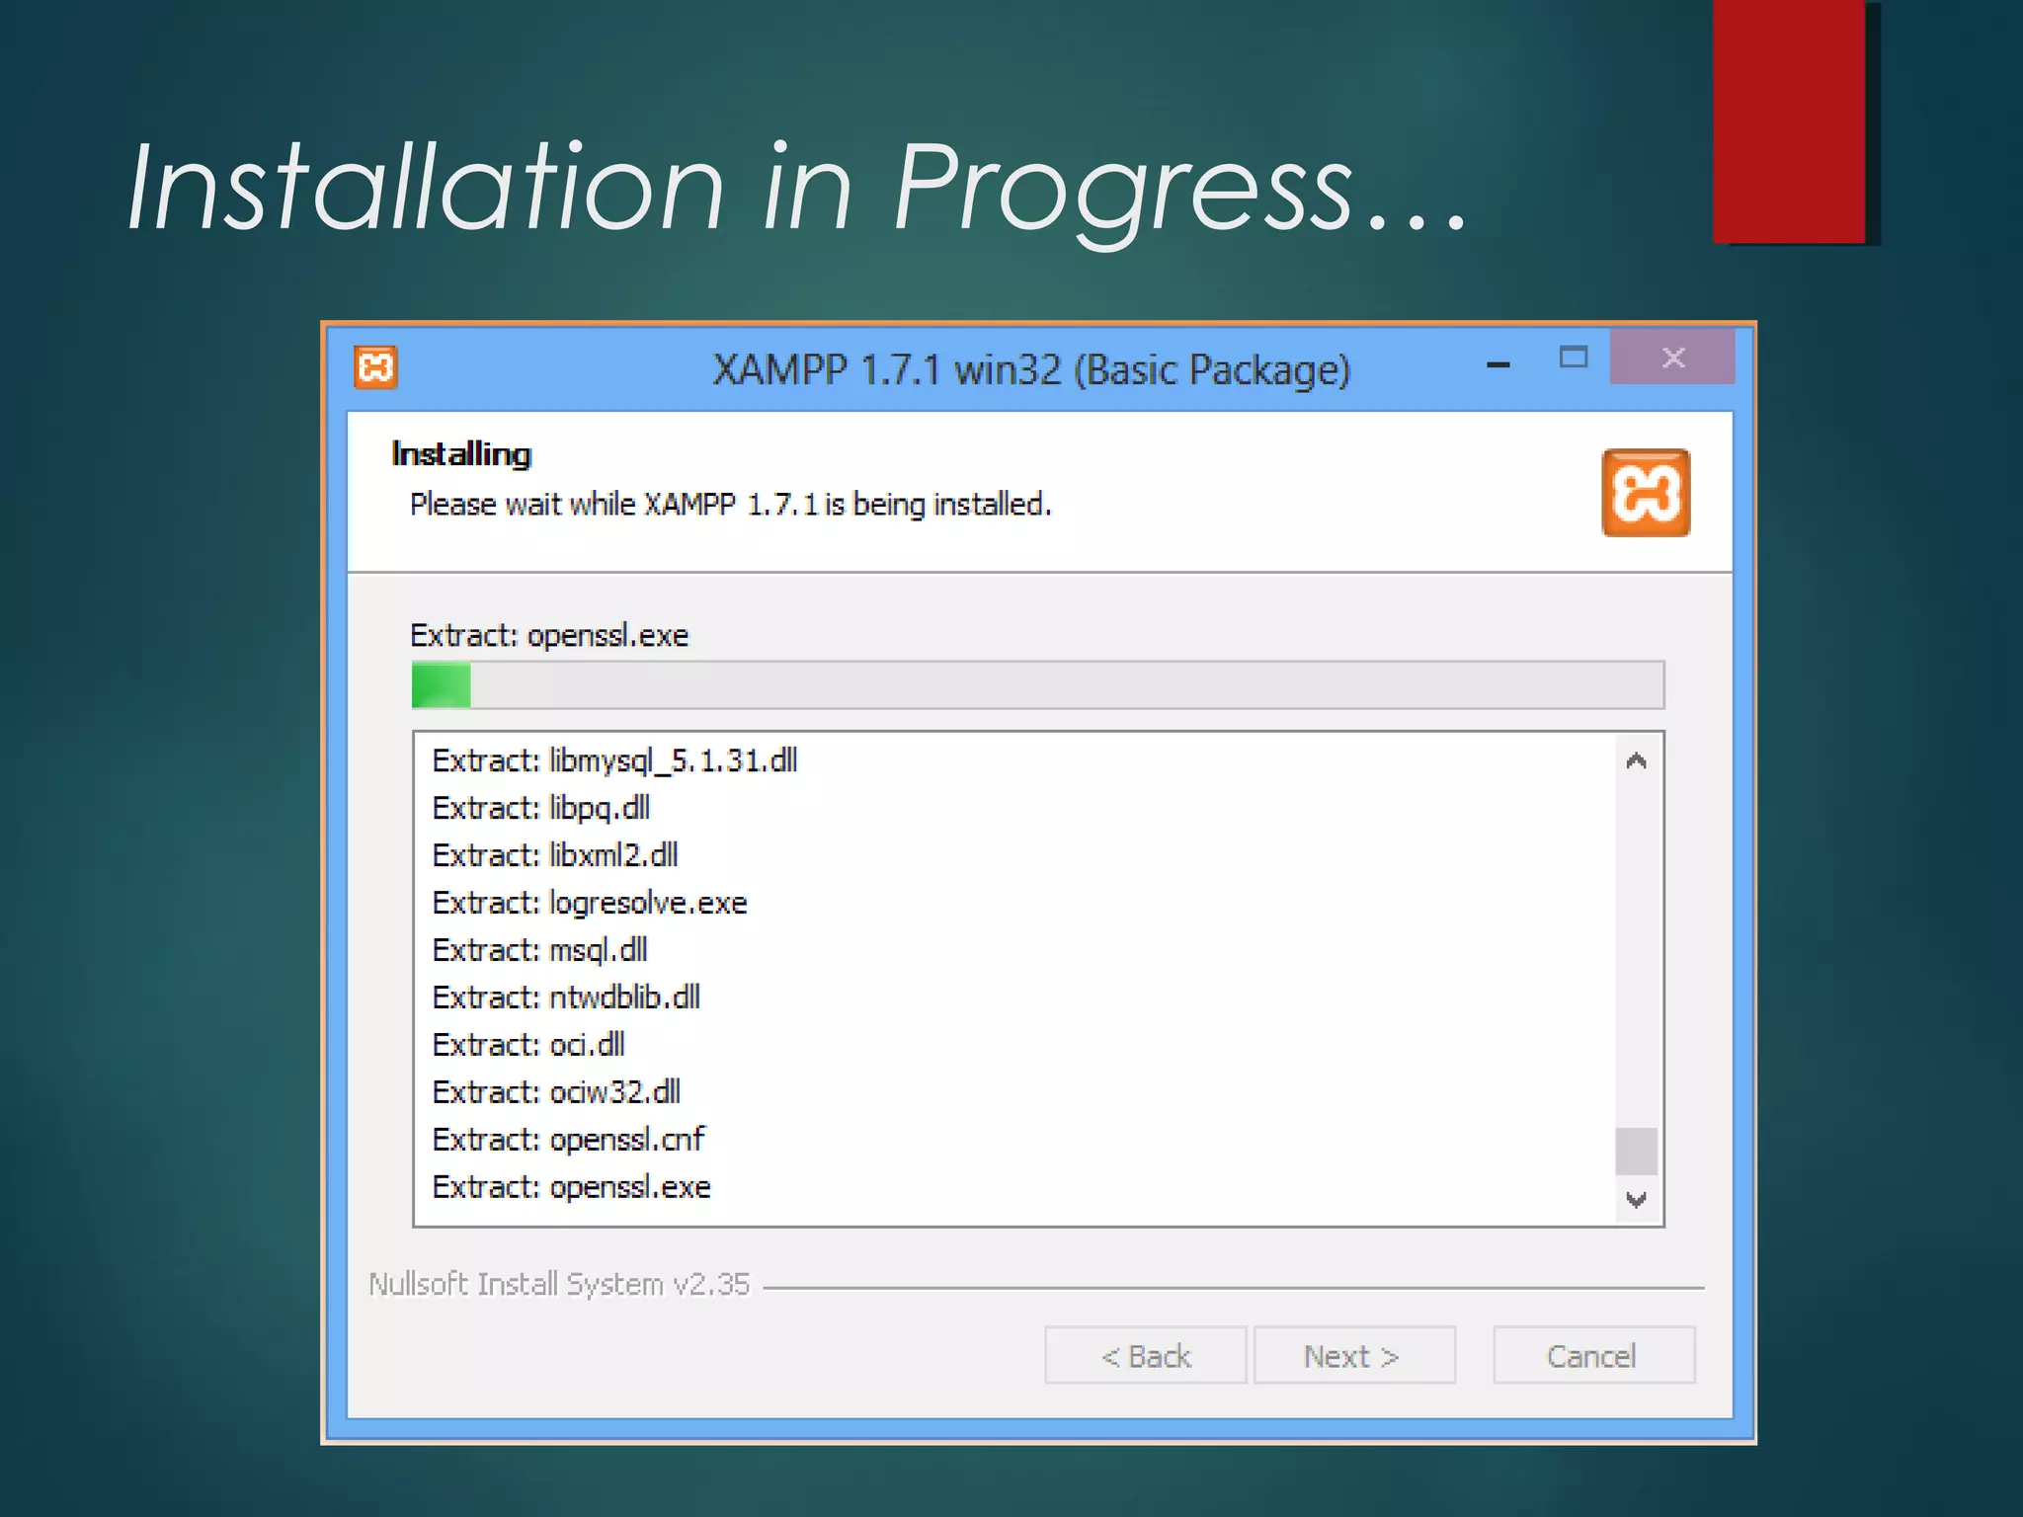Maximize the XAMPP installer window
The width and height of the screenshot is (2023, 1517).
pyautogui.click(x=1573, y=358)
